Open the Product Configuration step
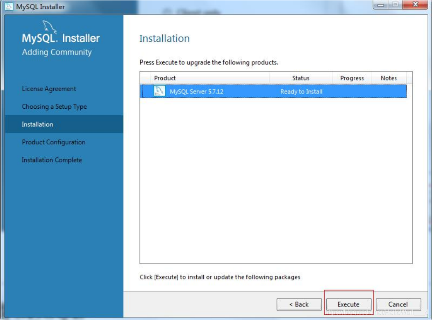This screenshot has width=432, height=320. pyautogui.click(x=53, y=142)
